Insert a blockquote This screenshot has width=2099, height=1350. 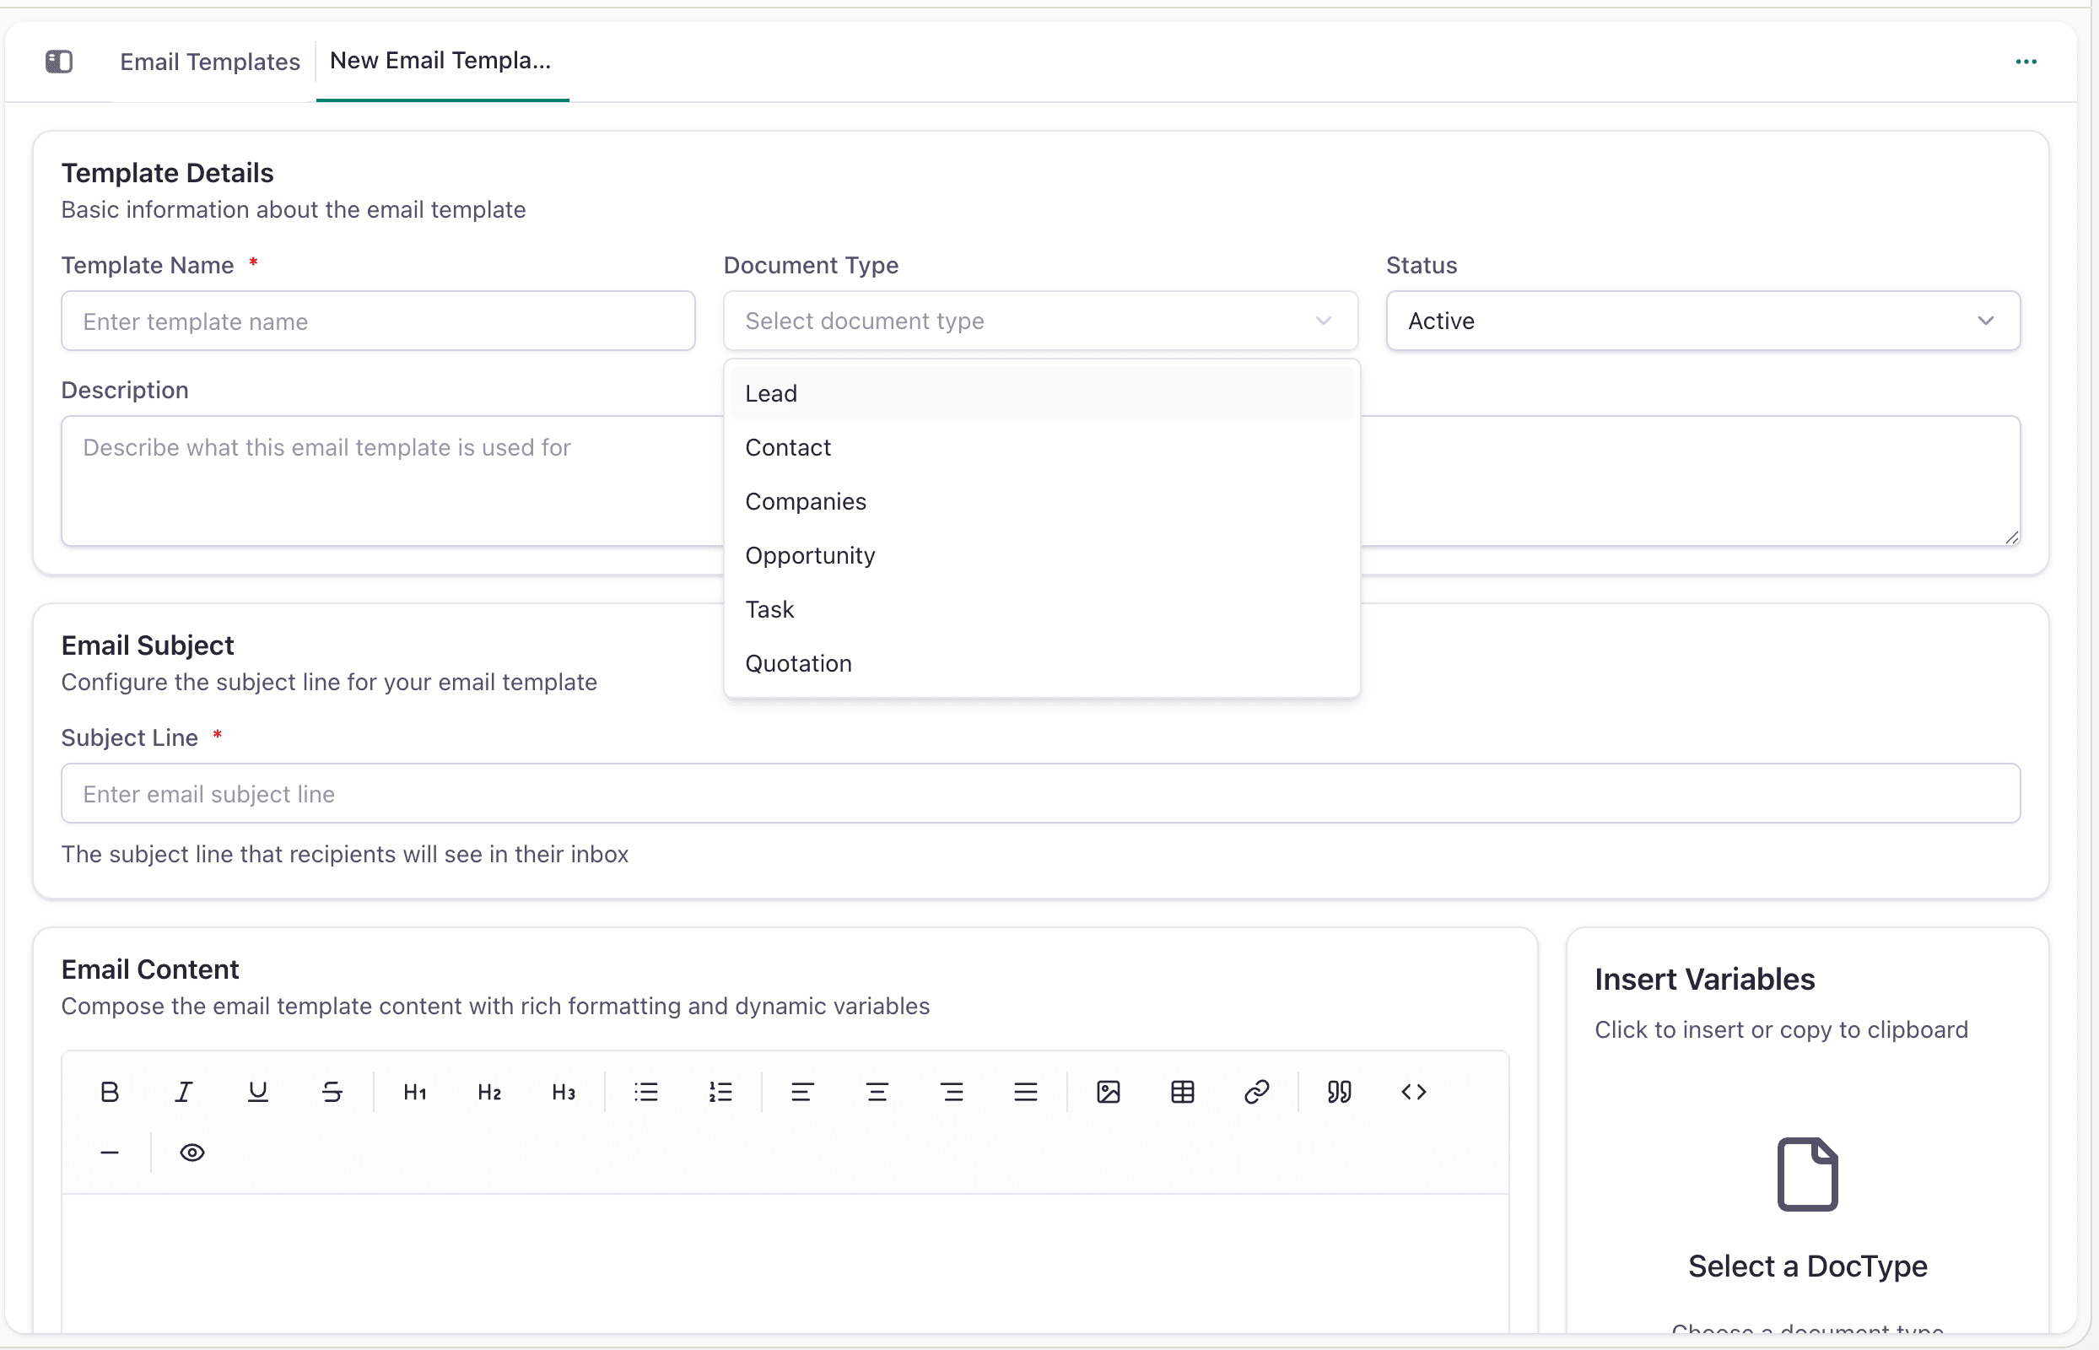[x=1339, y=1092]
